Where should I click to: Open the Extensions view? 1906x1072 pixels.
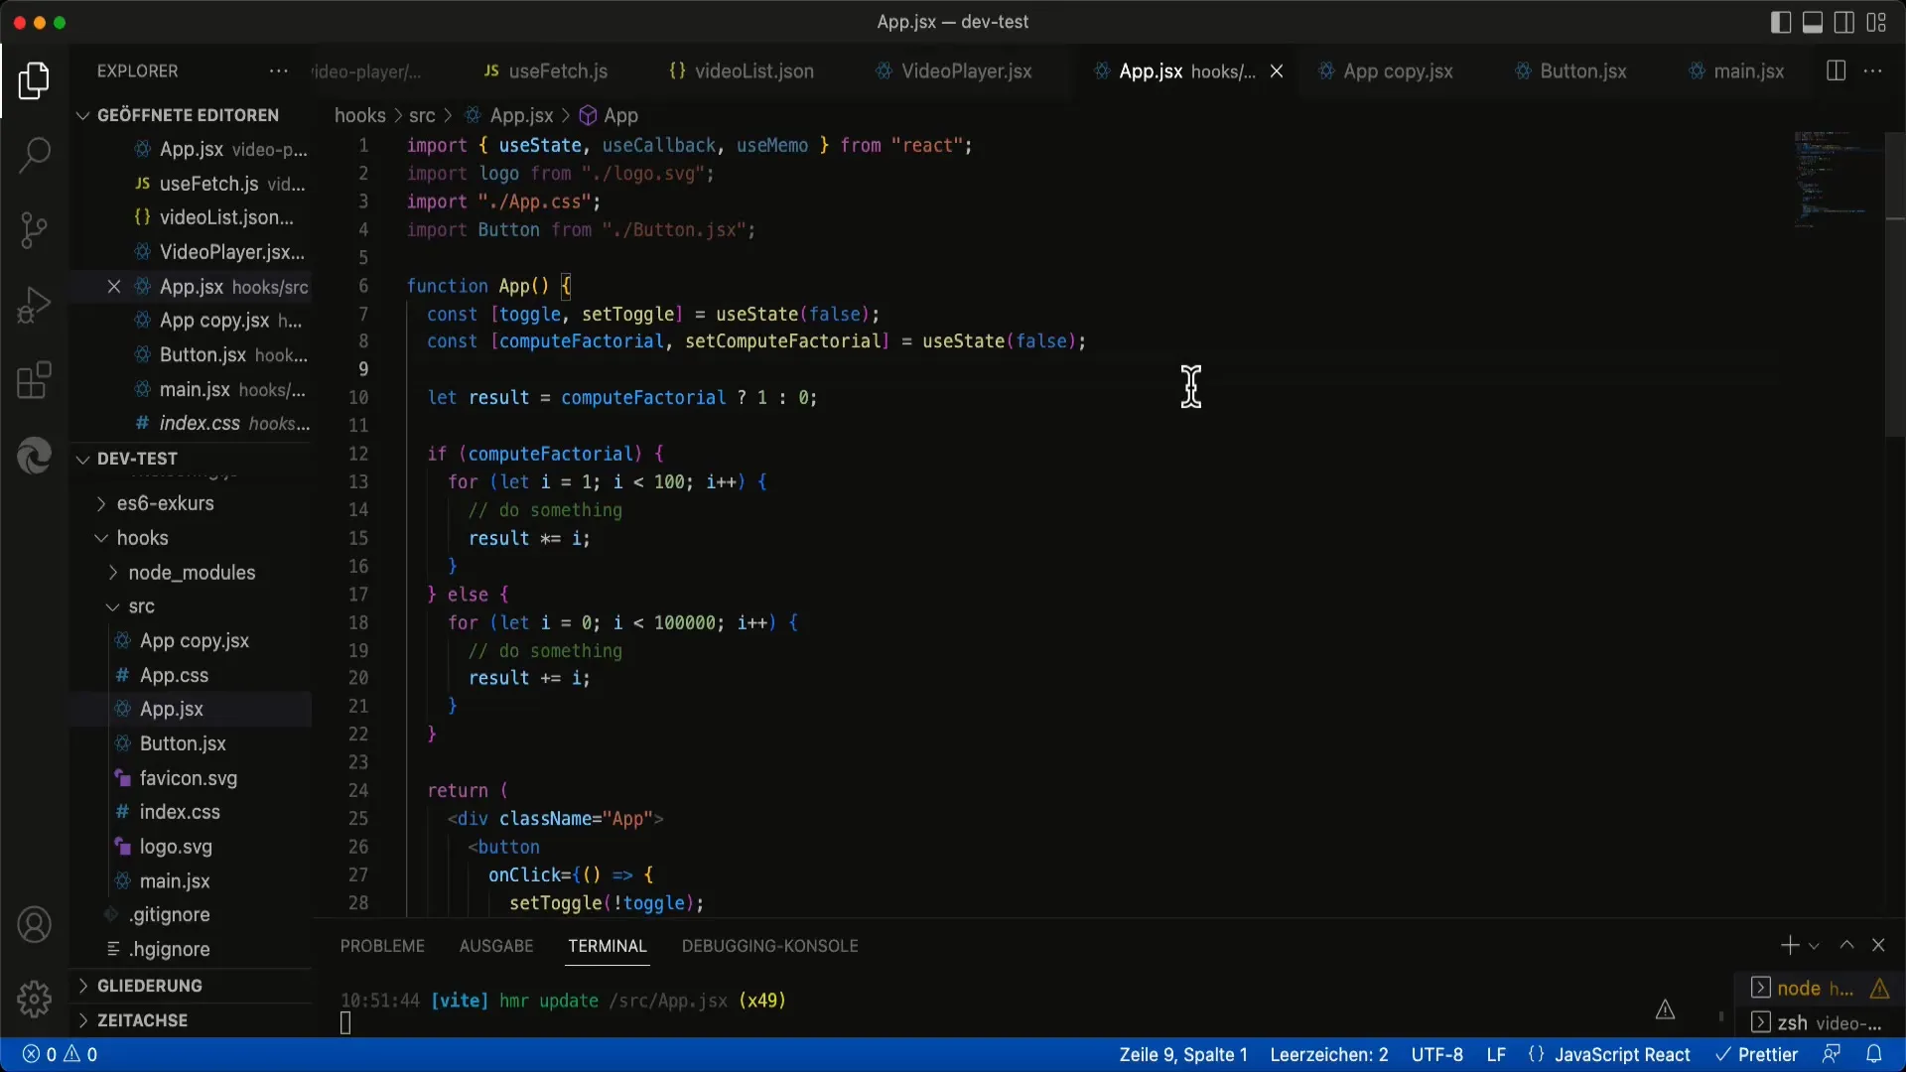[x=34, y=381]
